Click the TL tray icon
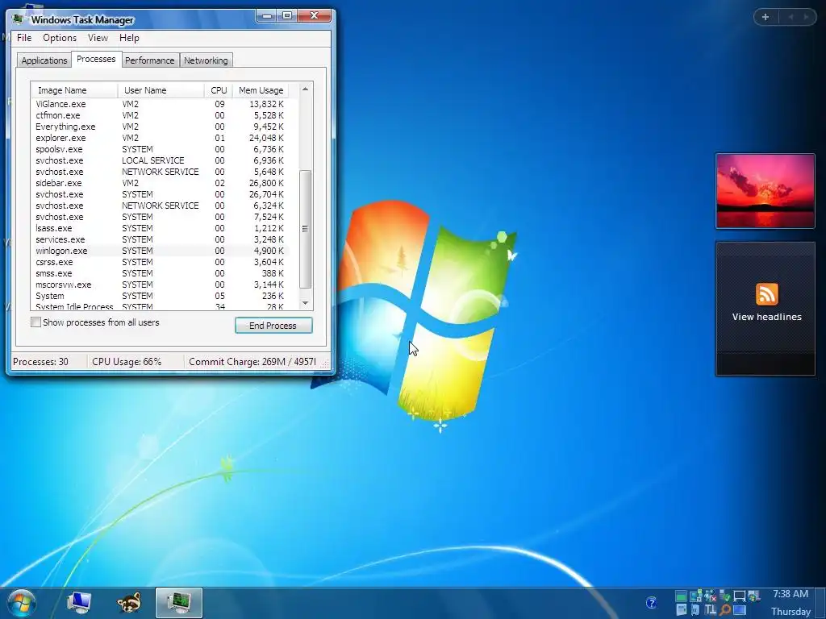 tap(711, 610)
